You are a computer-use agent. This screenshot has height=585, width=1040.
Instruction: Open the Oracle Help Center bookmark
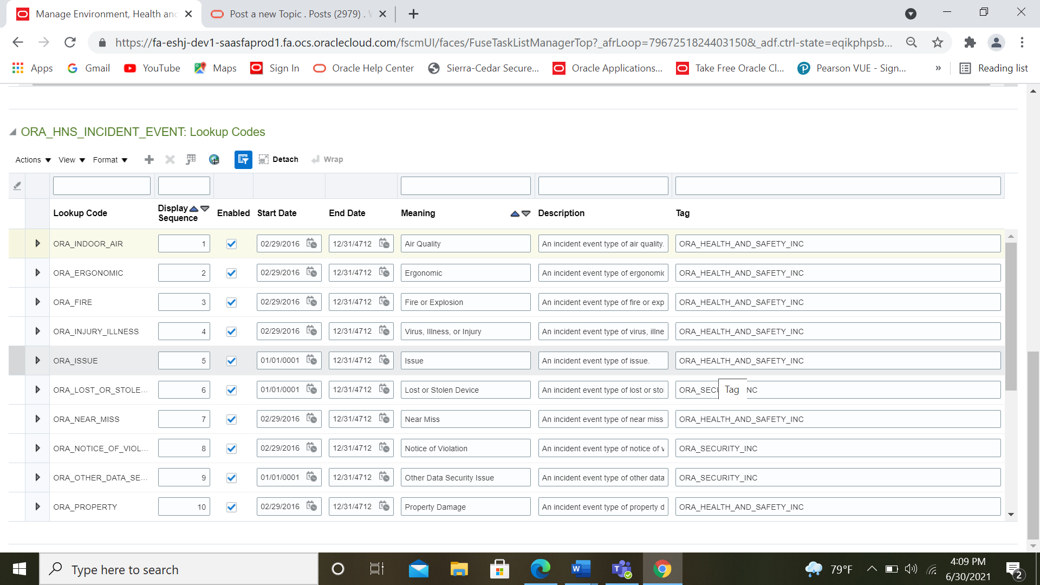(x=362, y=68)
